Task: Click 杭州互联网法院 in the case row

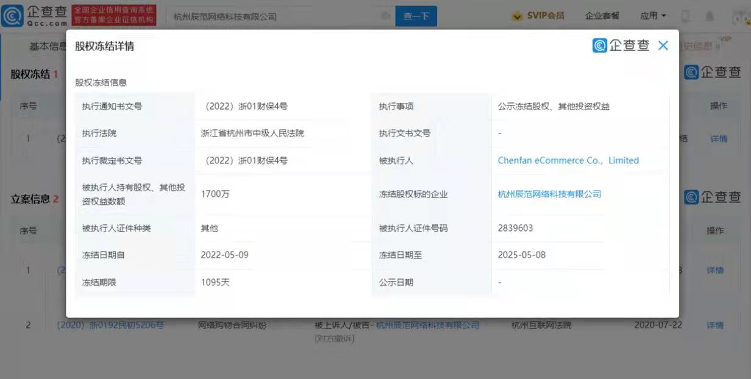Action: click(541, 325)
